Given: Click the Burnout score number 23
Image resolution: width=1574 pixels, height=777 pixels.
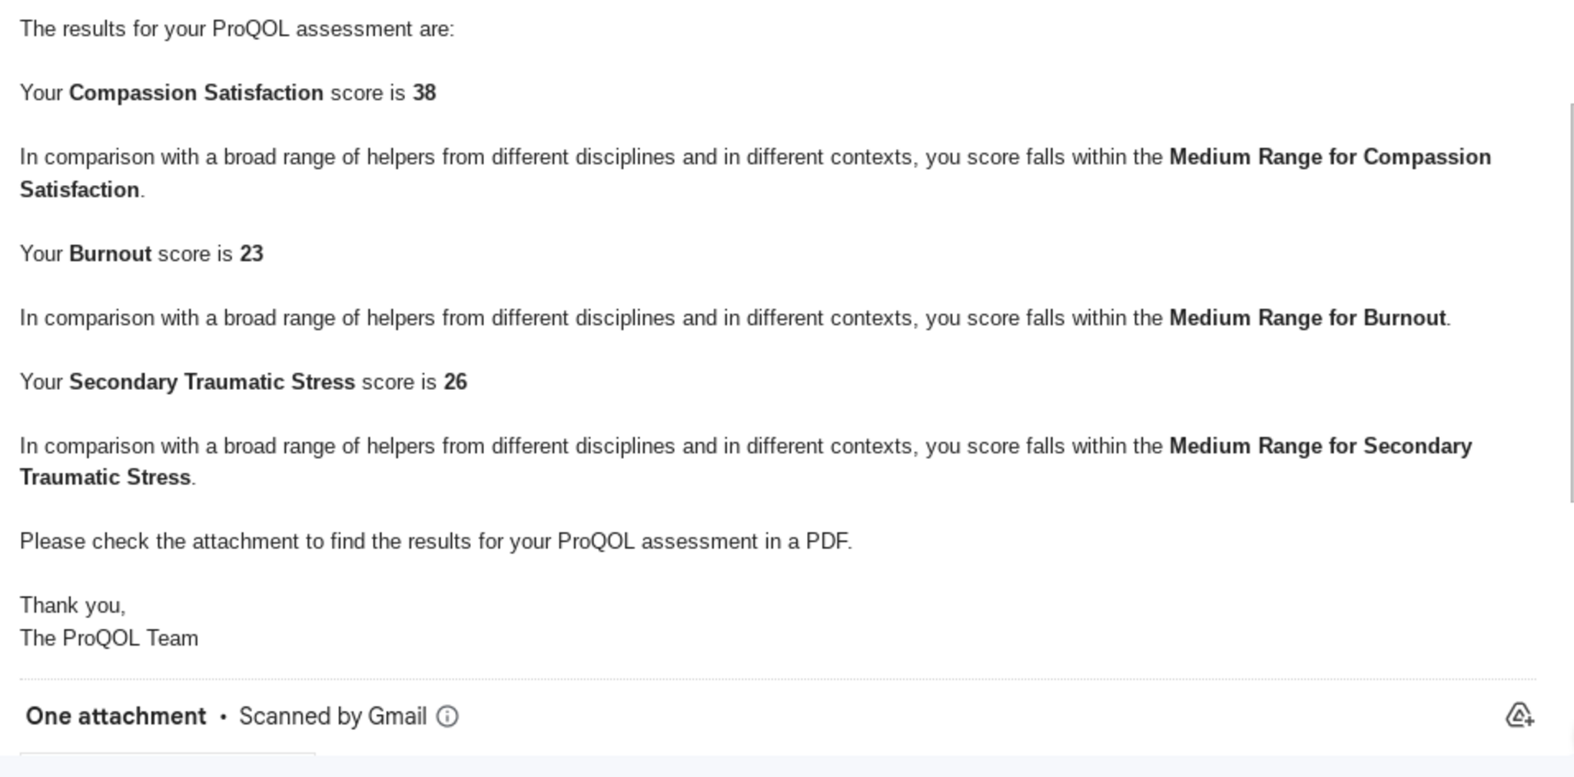Looking at the screenshot, I should click(251, 254).
